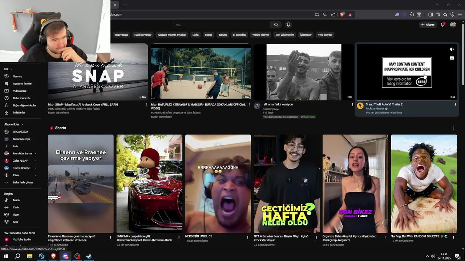
Task: Open the husamviyuviyu channel link under ralli video
Action: 271,109
